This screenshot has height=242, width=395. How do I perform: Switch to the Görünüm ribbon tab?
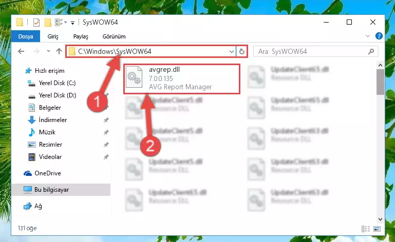(114, 36)
